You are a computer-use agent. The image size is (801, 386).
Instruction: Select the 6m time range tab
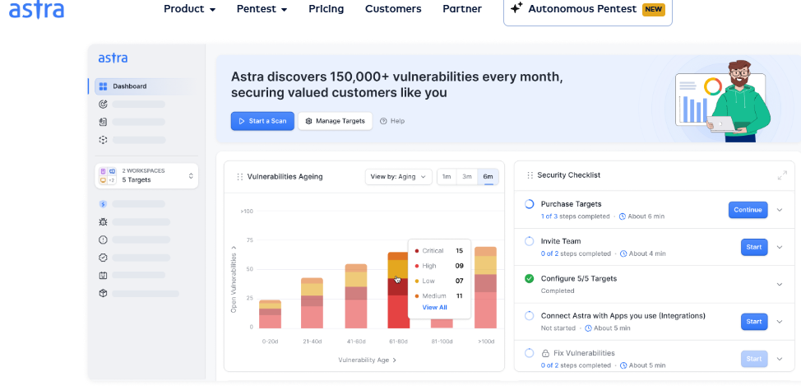(x=488, y=177)
